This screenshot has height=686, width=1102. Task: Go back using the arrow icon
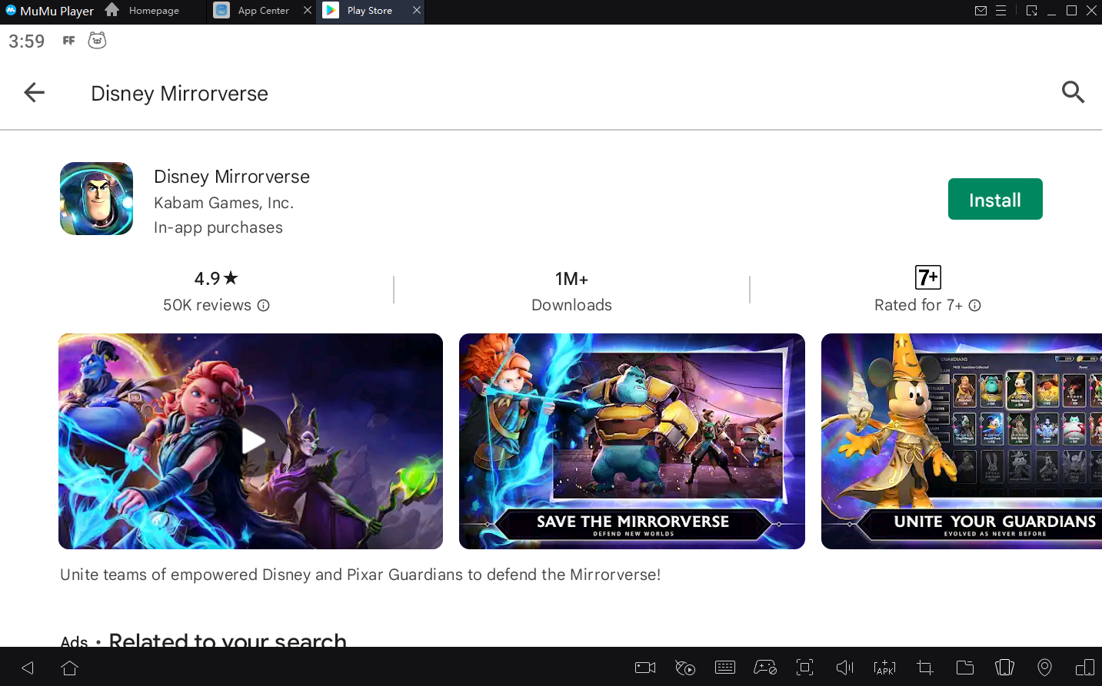click(x=35, y=93)
